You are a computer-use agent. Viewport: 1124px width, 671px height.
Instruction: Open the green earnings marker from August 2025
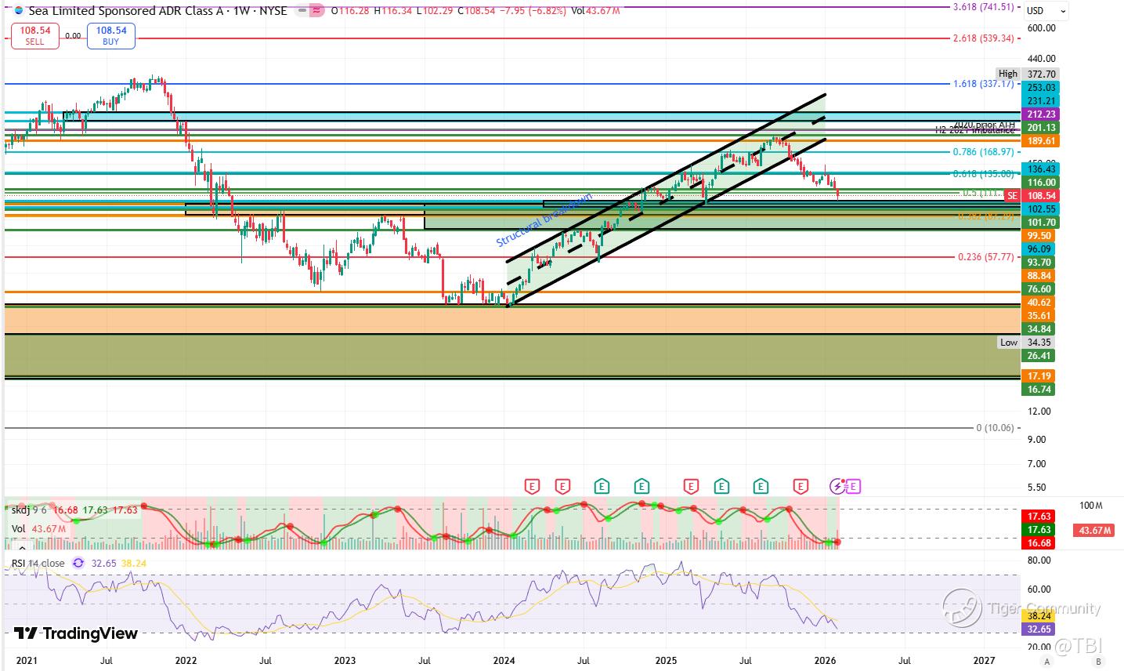click(761, 486)
